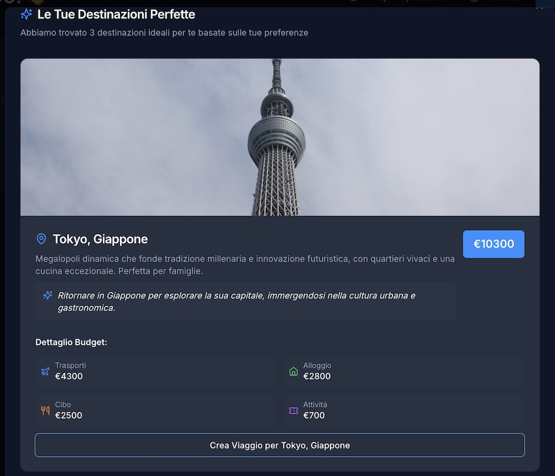
Task: Click the ticket icon for Attività
Action: [x=293, y=411]
